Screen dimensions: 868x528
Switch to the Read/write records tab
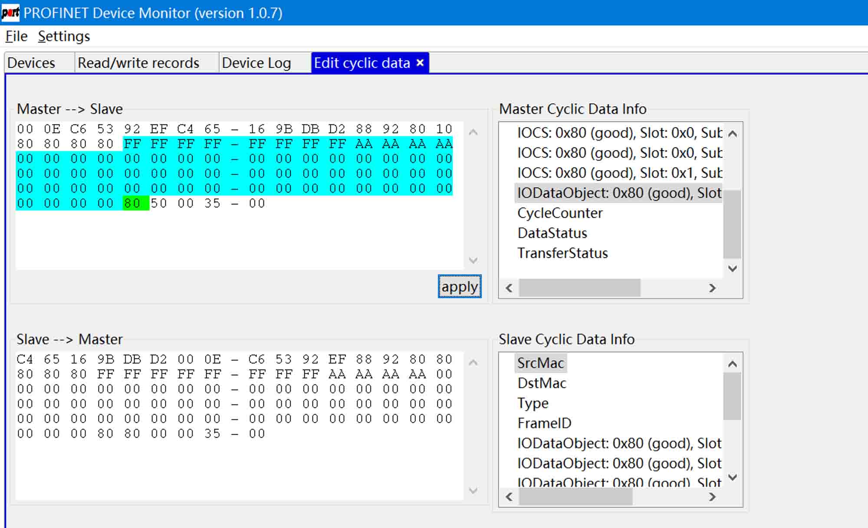(x=138, y=63)
